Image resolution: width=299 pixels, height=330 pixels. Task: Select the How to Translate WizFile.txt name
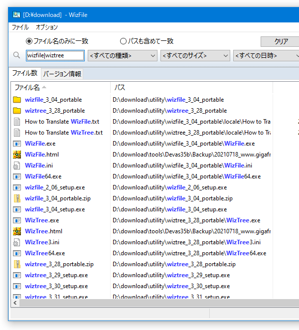[62, 122]
